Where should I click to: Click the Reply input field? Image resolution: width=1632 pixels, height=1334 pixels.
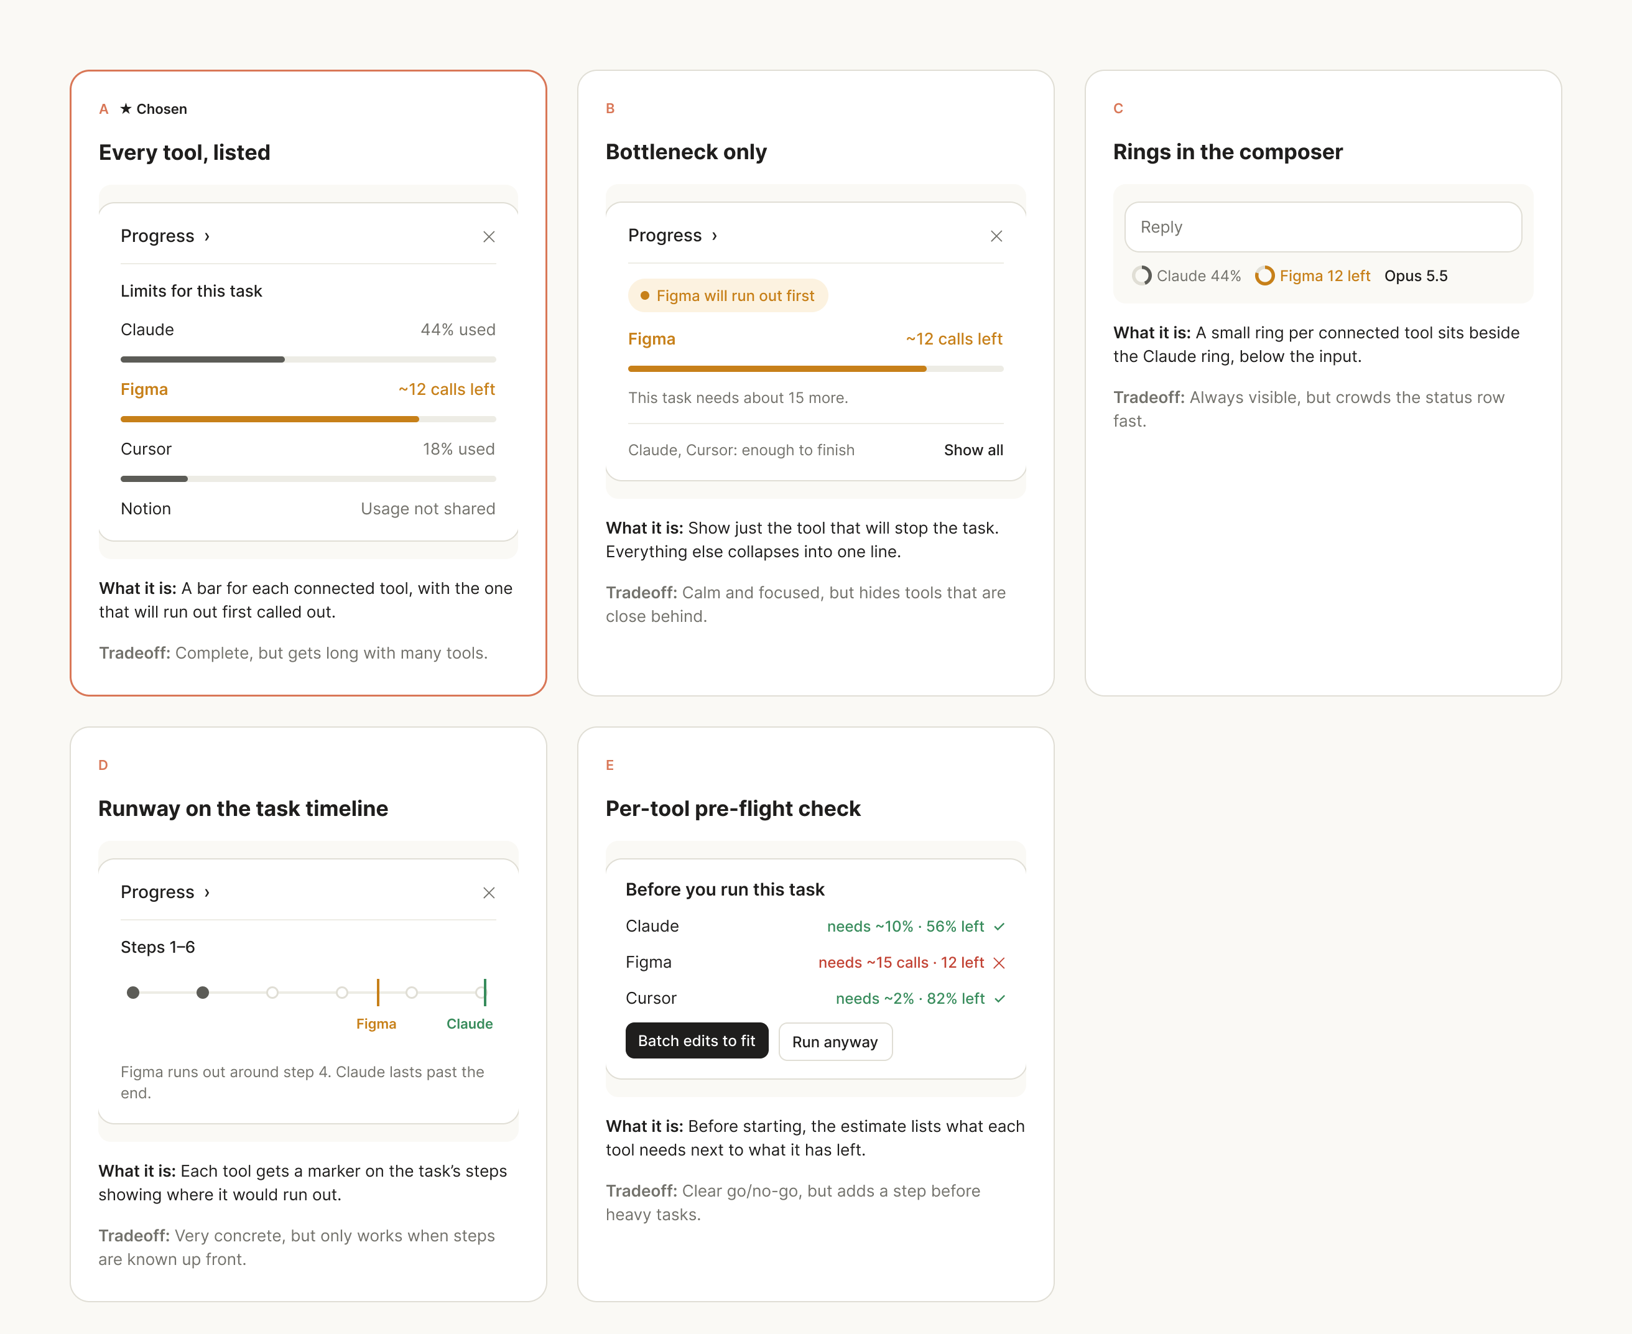pos(1323,228)
